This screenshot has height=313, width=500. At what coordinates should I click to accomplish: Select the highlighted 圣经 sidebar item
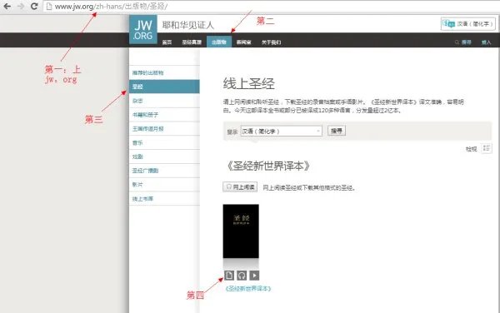pyautogui.click(x=164, y=87)
